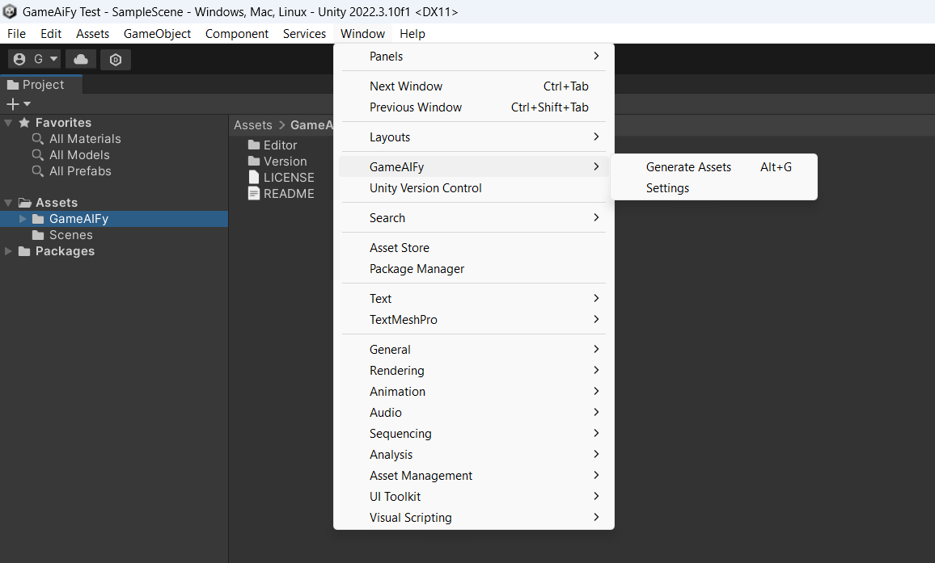Expand the Panels submenu

(x=474, y=57)
